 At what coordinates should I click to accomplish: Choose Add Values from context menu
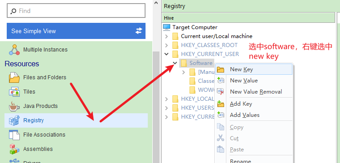point(254,115)
